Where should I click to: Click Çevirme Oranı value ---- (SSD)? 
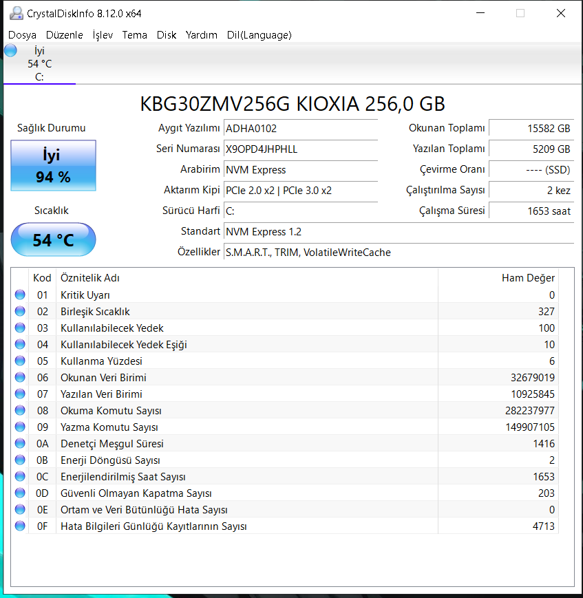[x=531, y=170]
